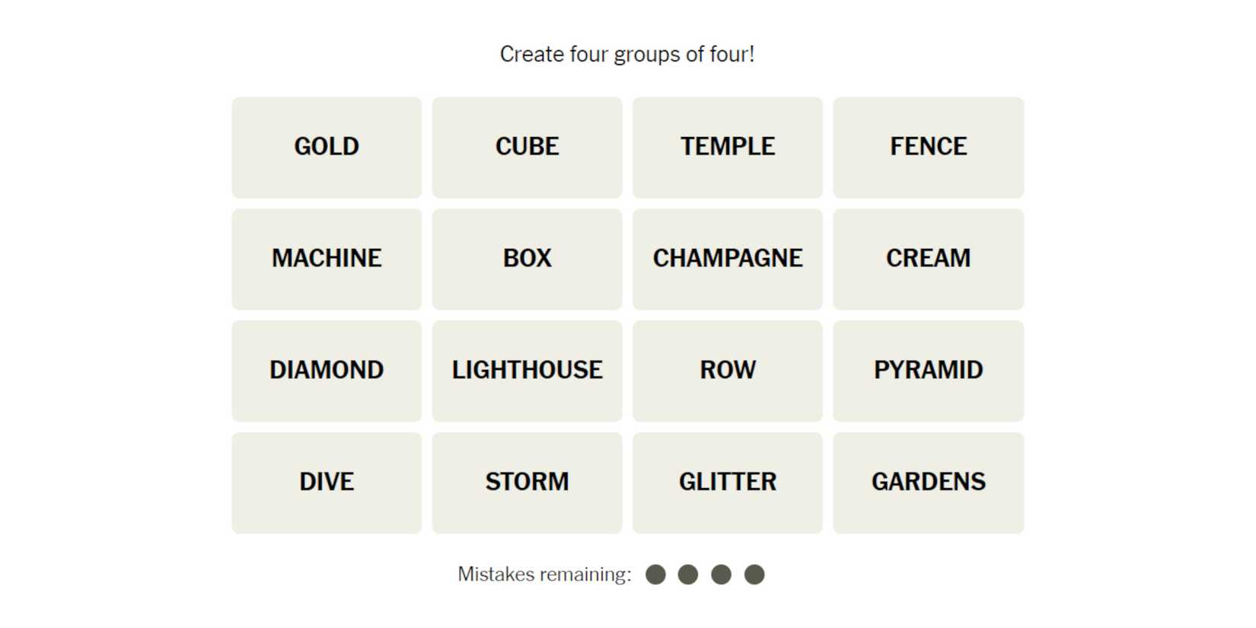
Task: Select the MACHINE tile
Action: click(x=327, y=259)
